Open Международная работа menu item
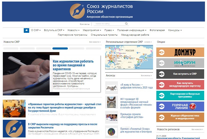The width and height of the screenshot is (207, 139). [x=135, y=35]
